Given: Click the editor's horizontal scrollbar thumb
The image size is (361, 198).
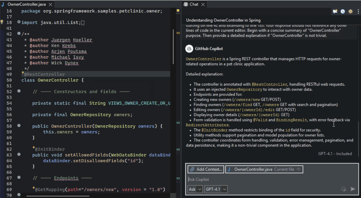Looking at the screenshot, I should (x=58, y=195).
